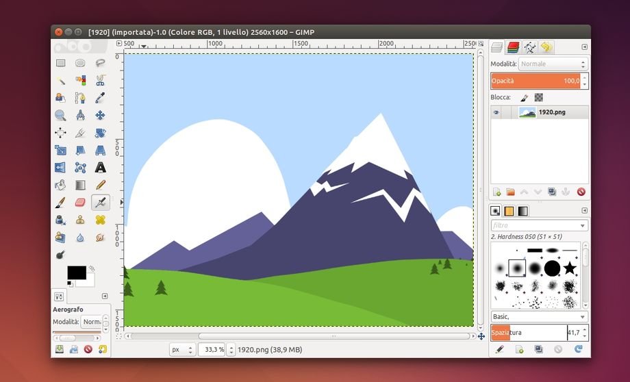The height and width of the screenshot is (382, 630).
Task: Select the Clone stamp tool
Action: click(x=80, y=220)
